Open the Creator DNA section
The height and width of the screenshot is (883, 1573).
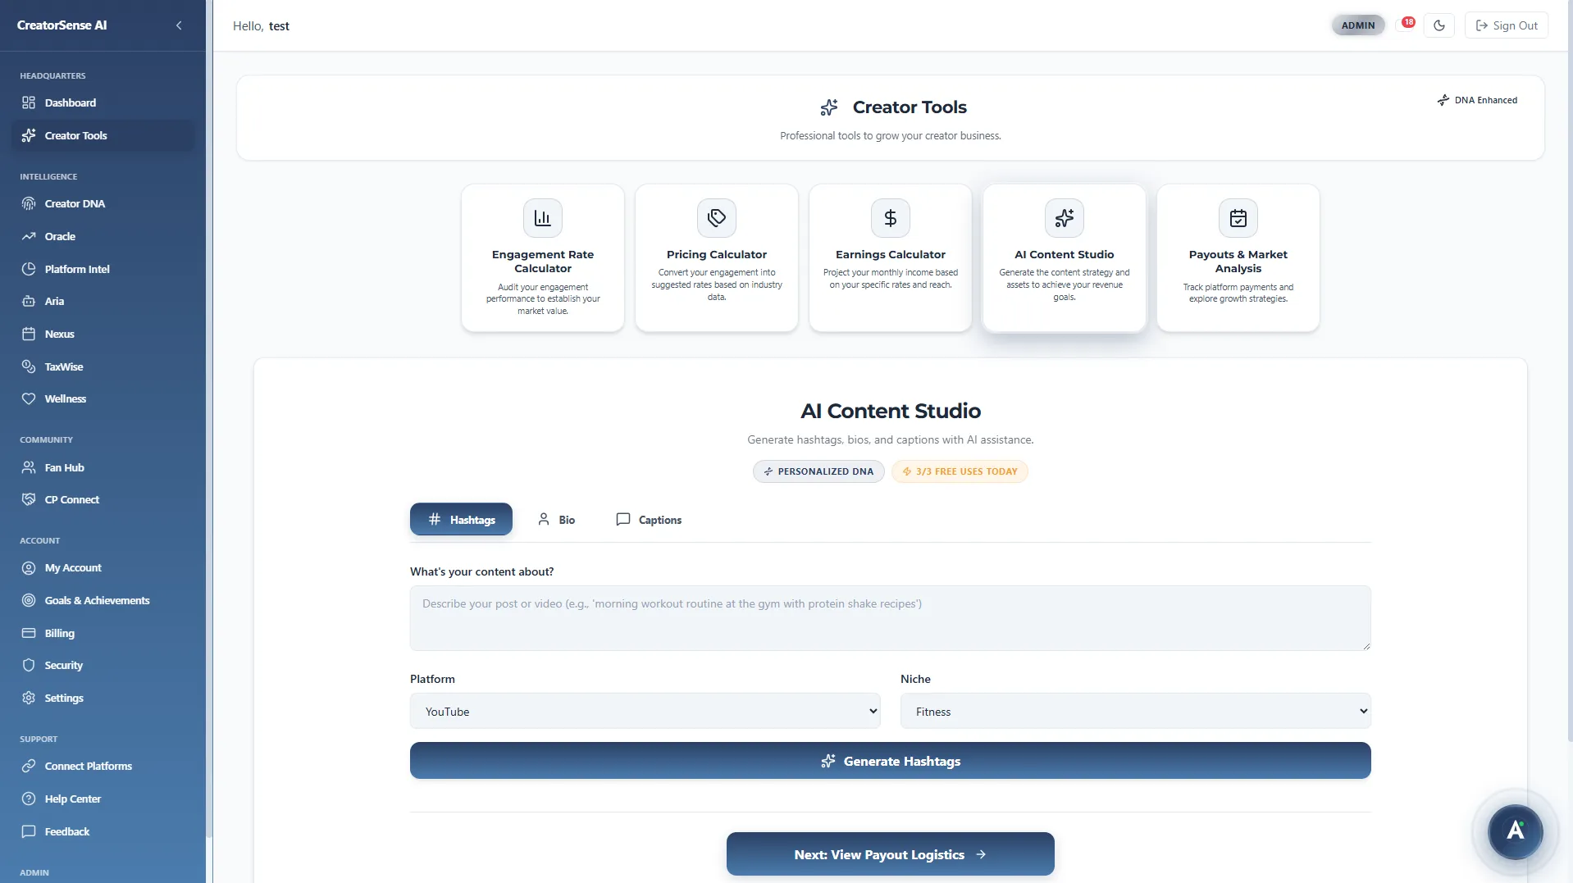74,203
